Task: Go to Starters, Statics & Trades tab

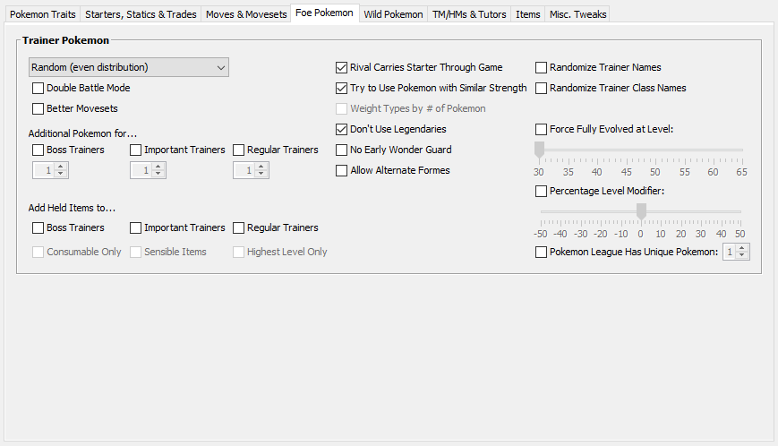Action: (141, 14)
